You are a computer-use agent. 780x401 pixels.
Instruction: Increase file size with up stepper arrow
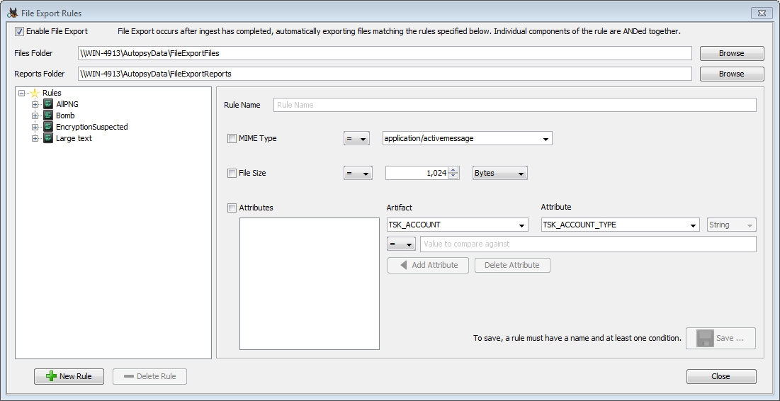point(454,170)
